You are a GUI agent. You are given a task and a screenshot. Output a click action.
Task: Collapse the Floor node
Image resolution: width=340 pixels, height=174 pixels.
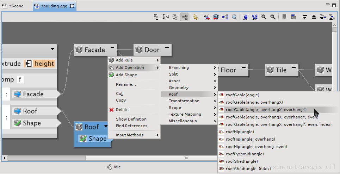244,67
